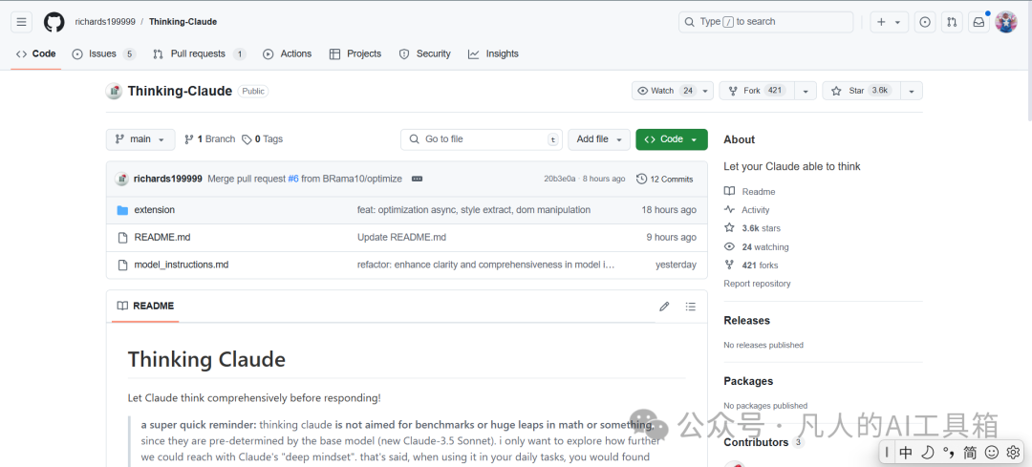This screenshot has width=1032, height=467.
Task: Click Report repository
Action: (x=757, y=284)
